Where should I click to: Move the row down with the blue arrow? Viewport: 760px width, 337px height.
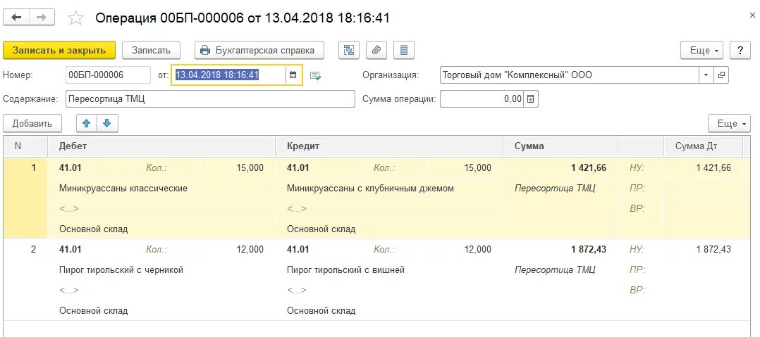[x=108, y=123]
